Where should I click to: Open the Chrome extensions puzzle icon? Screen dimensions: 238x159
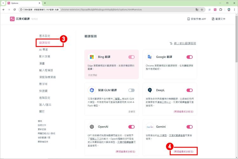[x=221, y=9]
